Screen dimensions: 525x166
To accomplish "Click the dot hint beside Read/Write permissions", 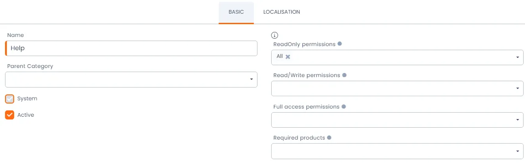I will pyautogui.click(x=344, y=75).
